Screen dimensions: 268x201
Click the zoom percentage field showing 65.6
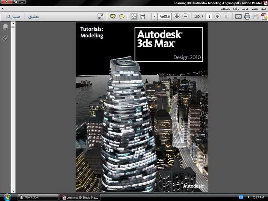tap(165, 16)
